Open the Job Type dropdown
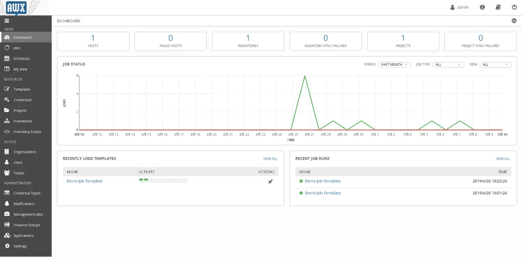Image resolution: width=522 pixels, height=261 pixels. [448, 65]
